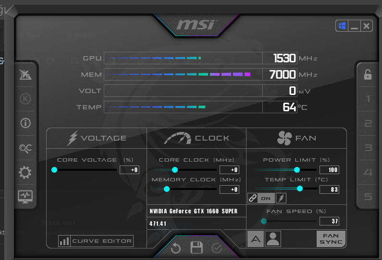Click the Temp Limit value 83 field
382x260 pixels.
pos(329,189)
